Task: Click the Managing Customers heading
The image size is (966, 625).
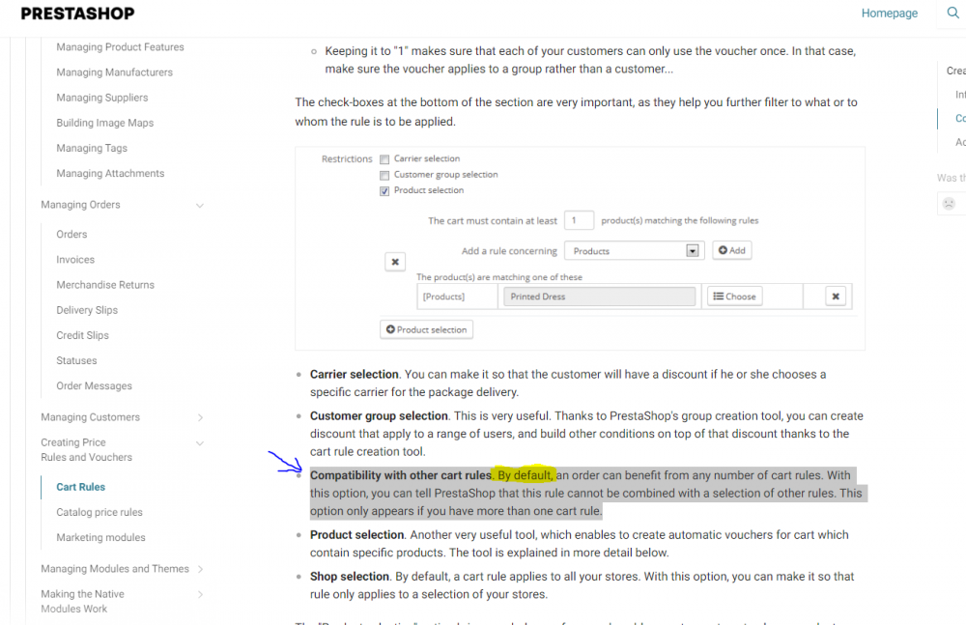Action: point(91,417)
